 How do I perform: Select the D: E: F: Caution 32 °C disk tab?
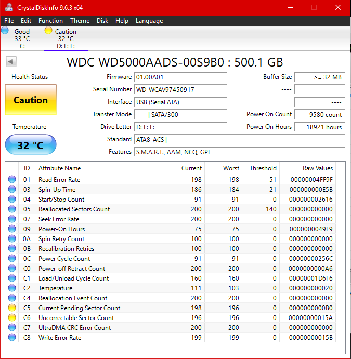coord(66,38)
